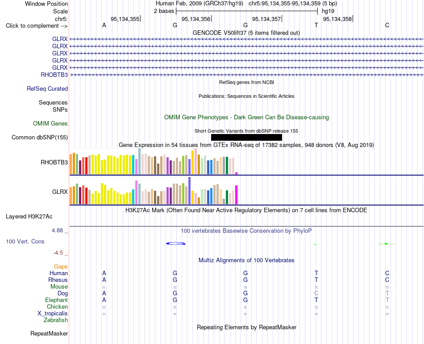The width and height of the screenshot is (424, 344).
Task: Click '100 vertebrates Basewise Conservation by PhyloP'
Action: tap(246, 231)
